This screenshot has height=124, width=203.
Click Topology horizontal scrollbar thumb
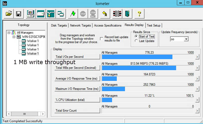click(x=24, y=114)
